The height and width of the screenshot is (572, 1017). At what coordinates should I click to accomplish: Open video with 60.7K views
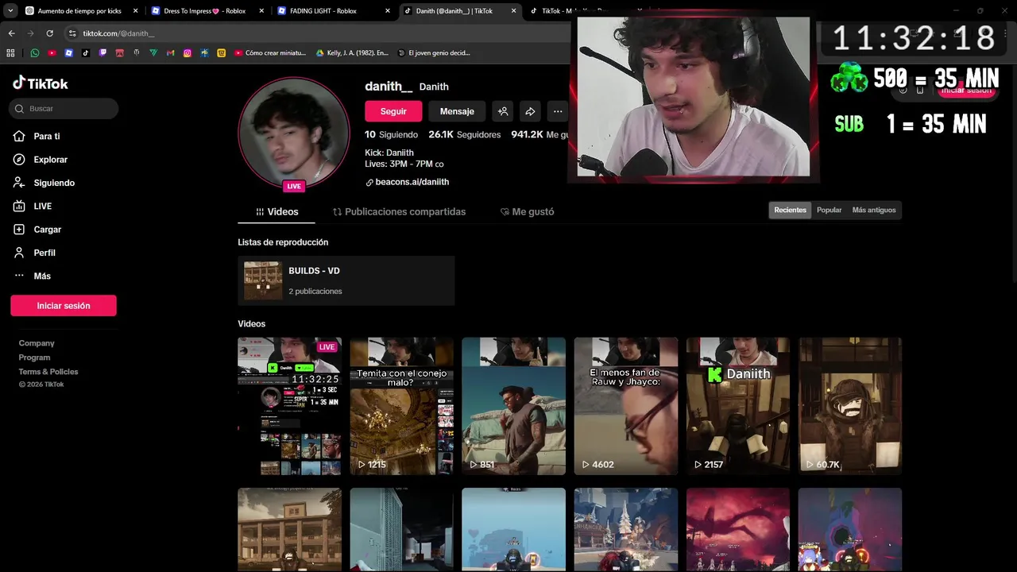[x=850, y=406]
